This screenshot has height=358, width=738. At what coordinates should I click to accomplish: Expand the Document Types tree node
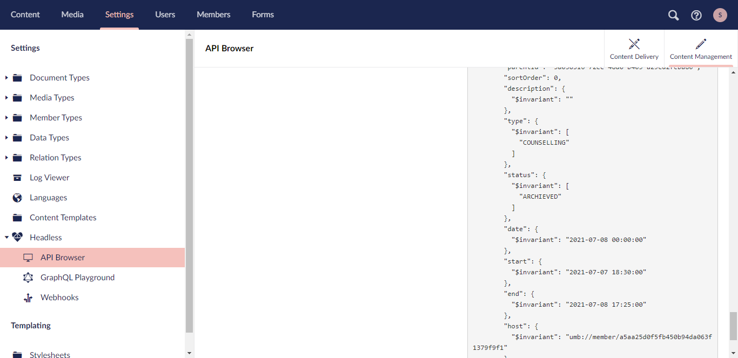6,78
